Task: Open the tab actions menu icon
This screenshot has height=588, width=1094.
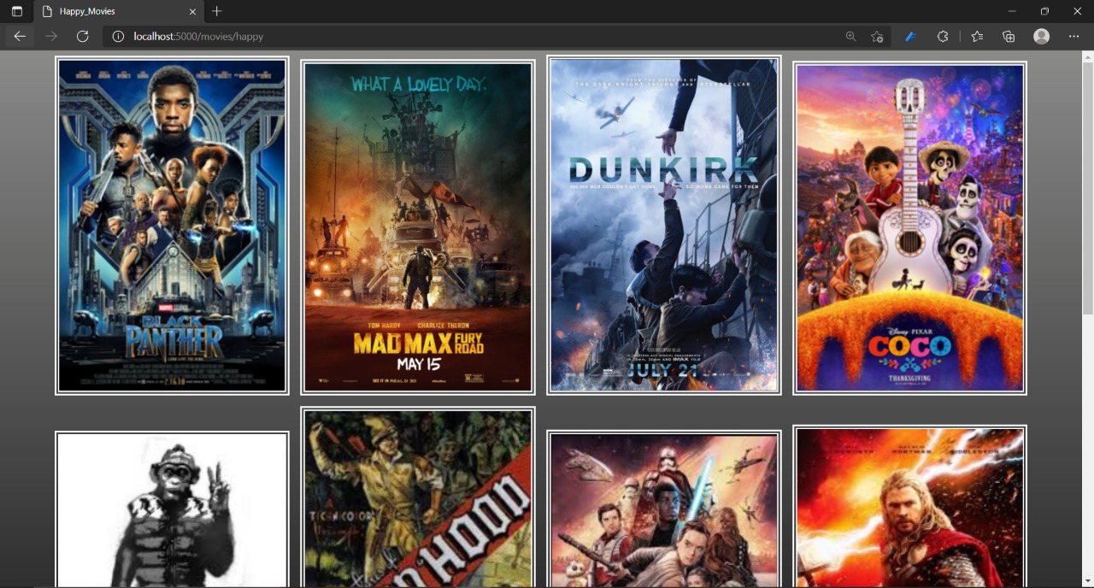Action: click(16, 11)
